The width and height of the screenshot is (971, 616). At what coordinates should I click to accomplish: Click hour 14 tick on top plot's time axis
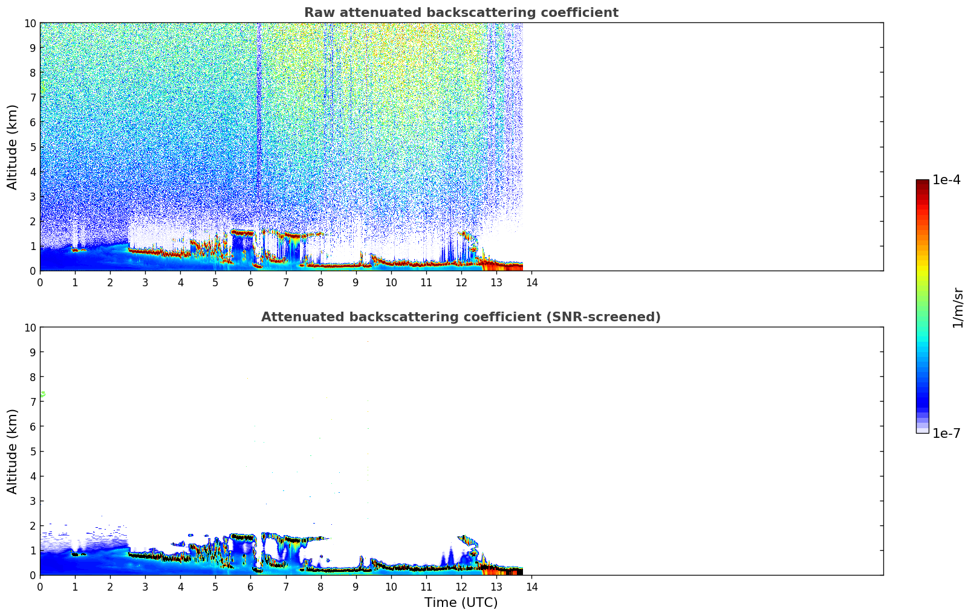click(x=531, y=282)
